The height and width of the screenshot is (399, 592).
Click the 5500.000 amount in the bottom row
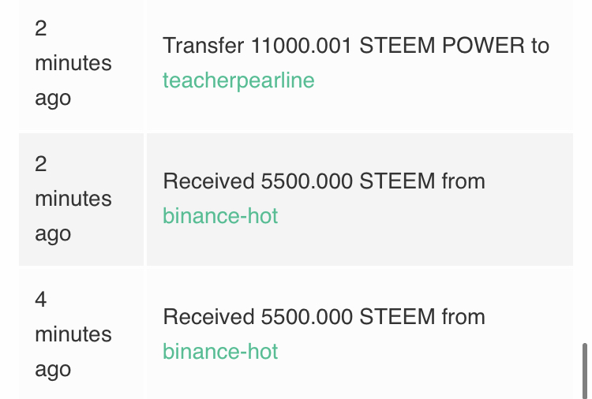coord(306,317)
